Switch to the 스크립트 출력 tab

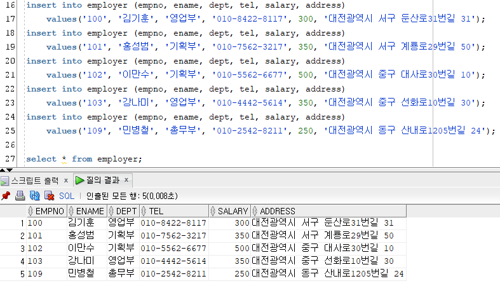[x=35, y=181]
